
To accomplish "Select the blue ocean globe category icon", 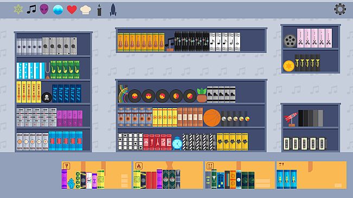I will tap(58, 10).
